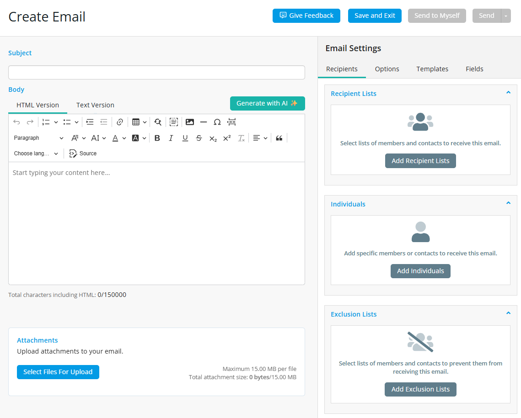The height and width of the screenshot is (418, 521).
Task: Click the Attachments heading
Action: tap(37, 340)
